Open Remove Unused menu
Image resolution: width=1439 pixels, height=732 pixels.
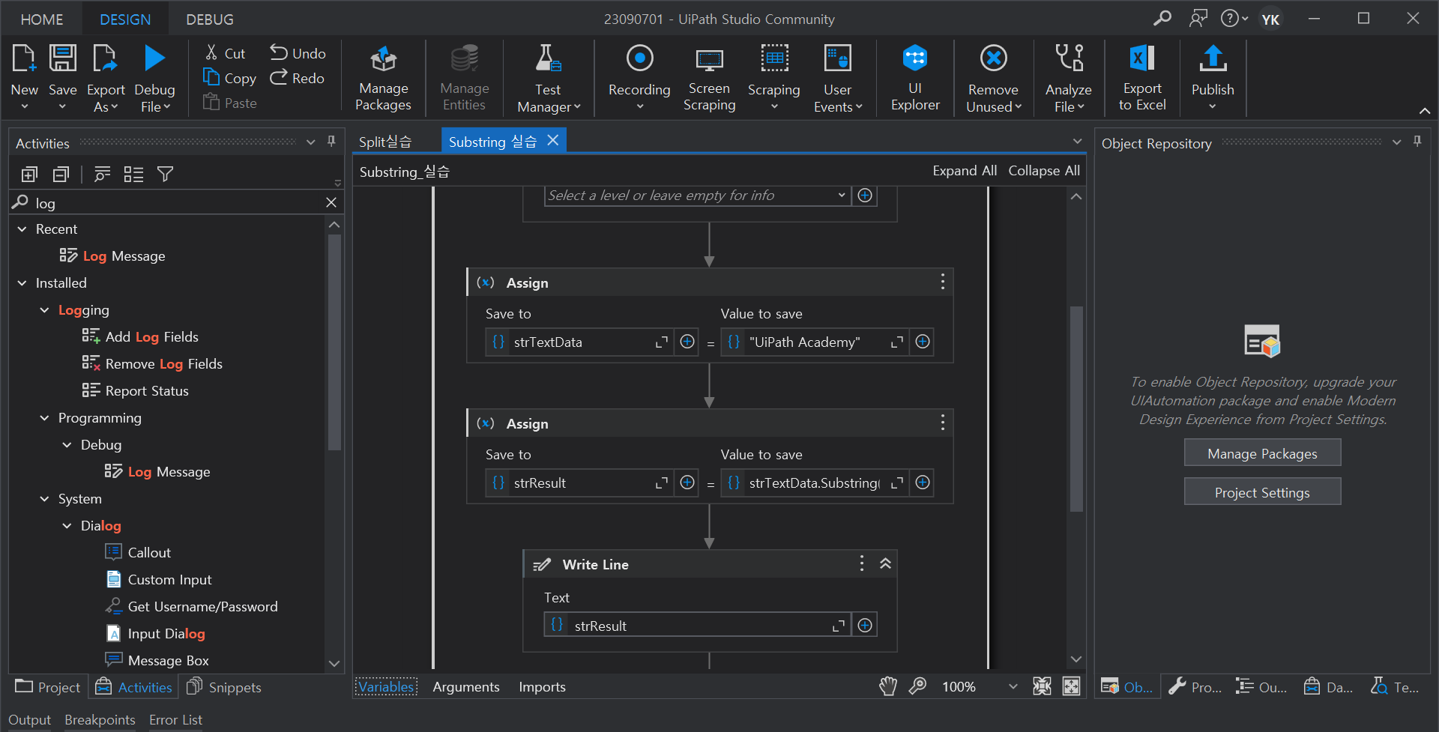993,78
